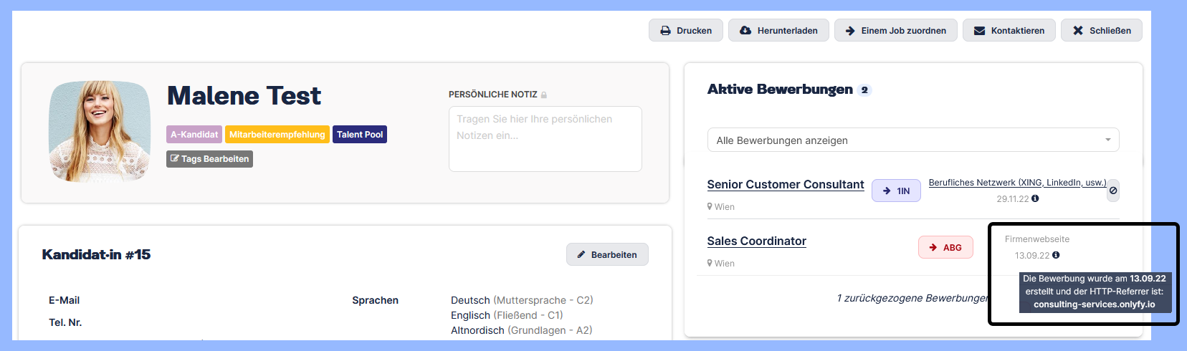The width and height of the screenshot is (1187, 351).
Task: Click the ABG status button
Action: (945, 247)
